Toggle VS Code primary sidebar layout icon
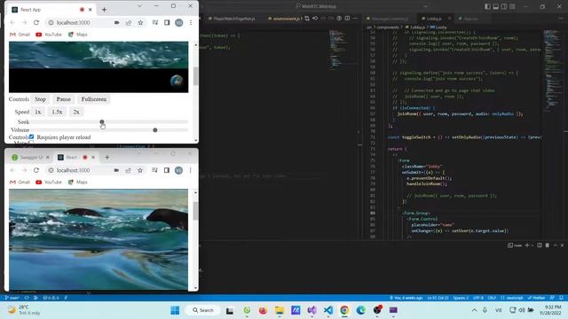Viewport: 568px width, 319px height. (487, 6)
